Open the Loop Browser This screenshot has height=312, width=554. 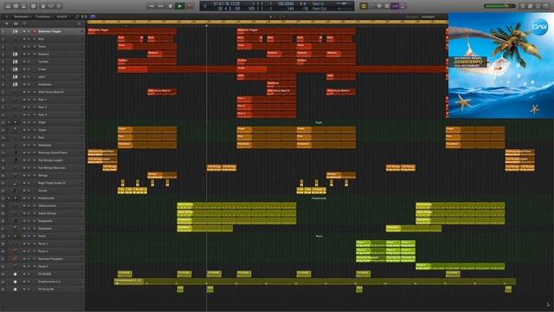pos(538,6)
